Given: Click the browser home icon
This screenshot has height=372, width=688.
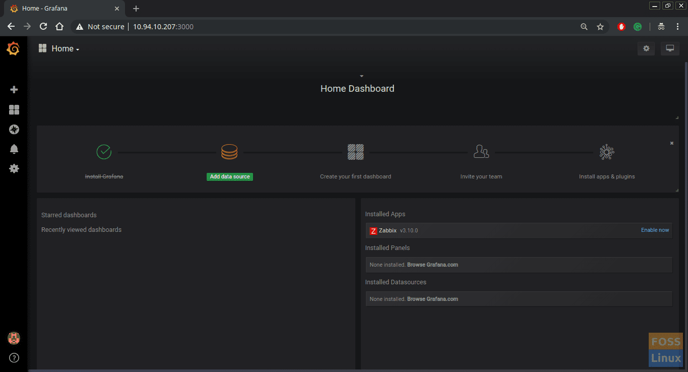Looking at the screenshot, I should click(59, 27).
